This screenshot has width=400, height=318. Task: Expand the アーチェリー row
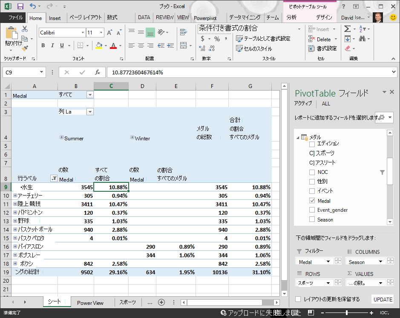pyautogui.click(x=15, y=196)
